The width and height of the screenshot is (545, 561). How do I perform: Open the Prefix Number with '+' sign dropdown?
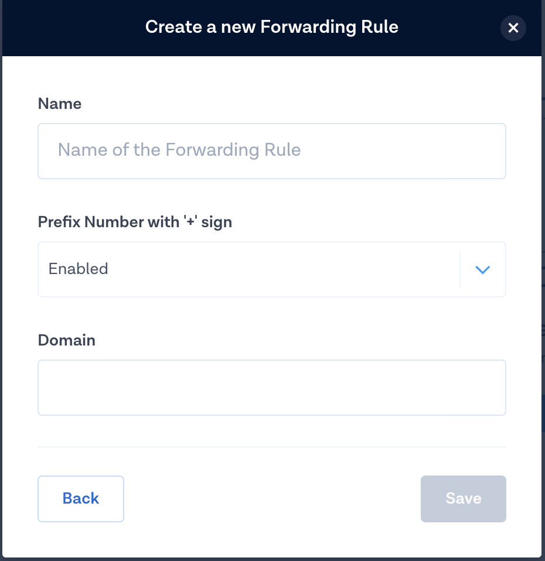[271, 269]
